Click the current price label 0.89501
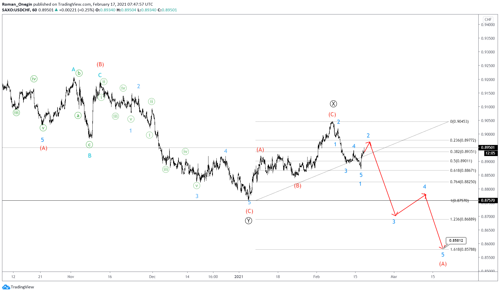Screen dimensions: 500x293 coord(488,148)
